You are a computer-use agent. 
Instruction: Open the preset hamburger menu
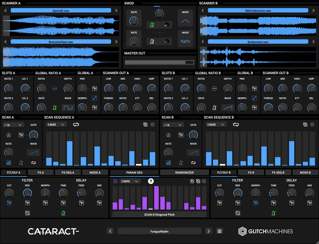220,231
